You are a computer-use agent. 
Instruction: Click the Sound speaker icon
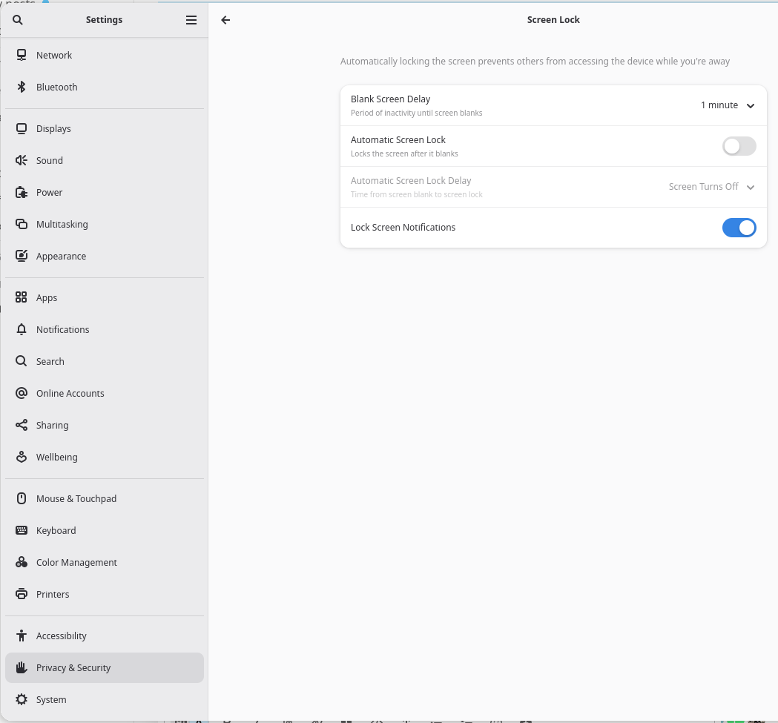point(22,160)
